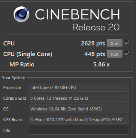The height and width of the screenshot is (138, 136).
Task: Uncheck the CPU test checkbox
Action: click(127, 43)
